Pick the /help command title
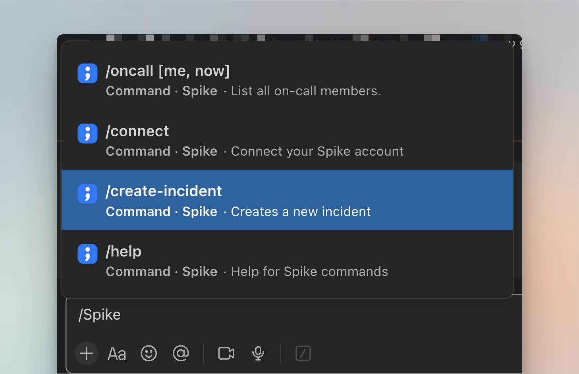Image resolution: width=579 pixels, height=374 pixels. tap(124, 252)
